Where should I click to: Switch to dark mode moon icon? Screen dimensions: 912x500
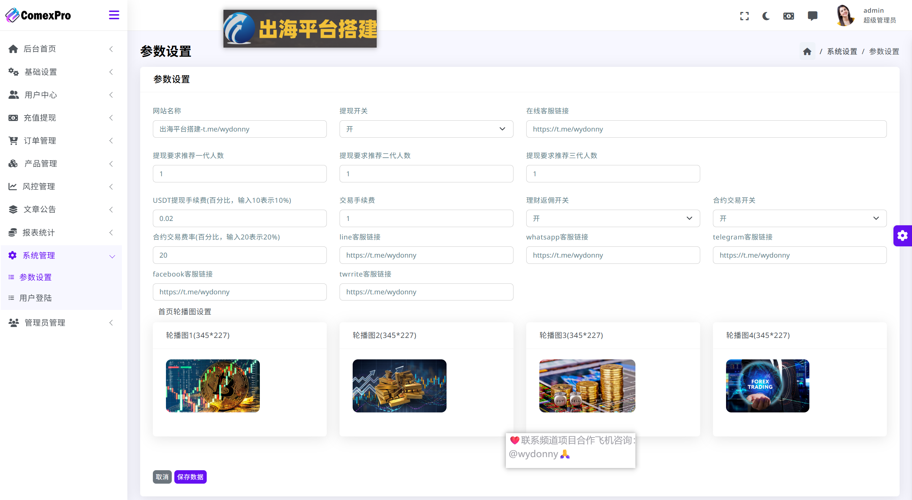766,16
